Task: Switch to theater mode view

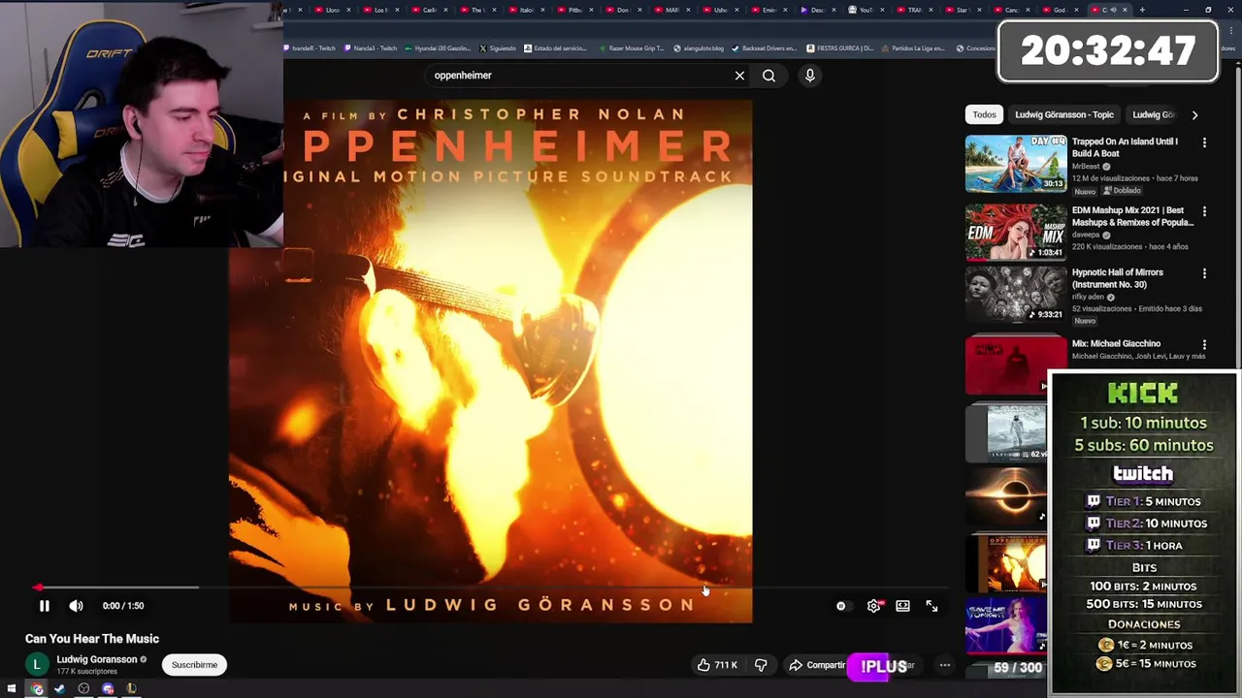Action: (902, 606)
